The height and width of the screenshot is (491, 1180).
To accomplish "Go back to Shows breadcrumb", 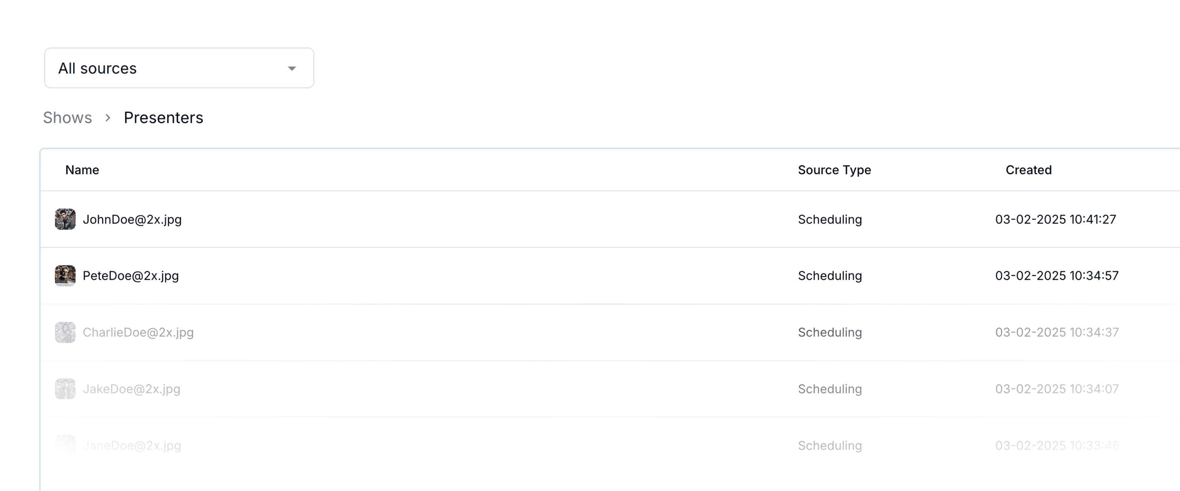I will click(67, 118).
